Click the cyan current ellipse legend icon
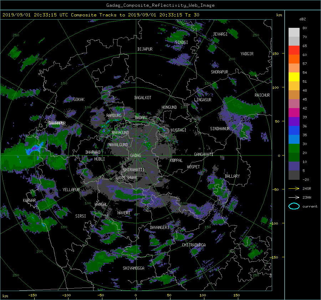This screenshot has height=300, width=321. pyautogui.click(x=294, y=206)
